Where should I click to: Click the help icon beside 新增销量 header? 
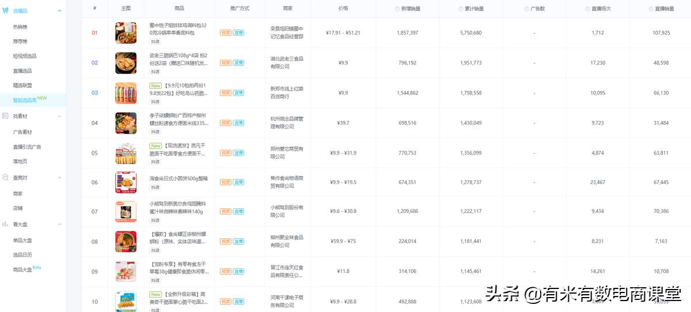coord(397,9)
